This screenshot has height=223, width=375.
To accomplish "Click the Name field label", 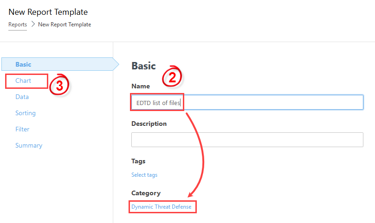I will tap(141, 86).
